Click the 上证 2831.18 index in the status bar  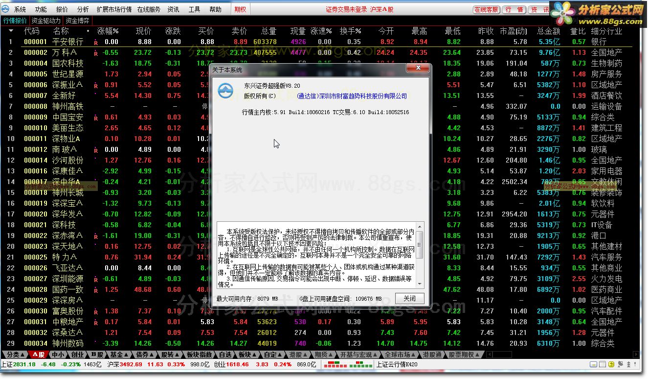click(19, 365)
